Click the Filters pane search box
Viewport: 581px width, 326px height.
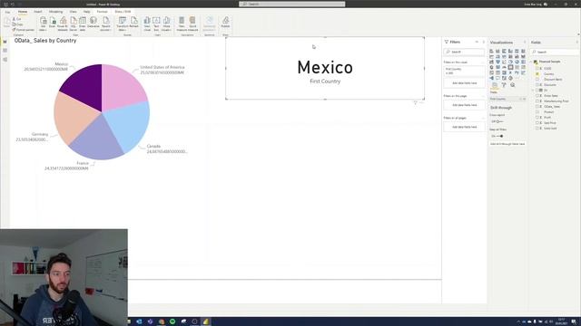(x=464, y=52)
